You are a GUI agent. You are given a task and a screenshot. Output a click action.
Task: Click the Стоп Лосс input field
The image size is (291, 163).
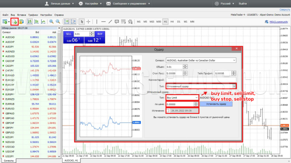point(176,73)
